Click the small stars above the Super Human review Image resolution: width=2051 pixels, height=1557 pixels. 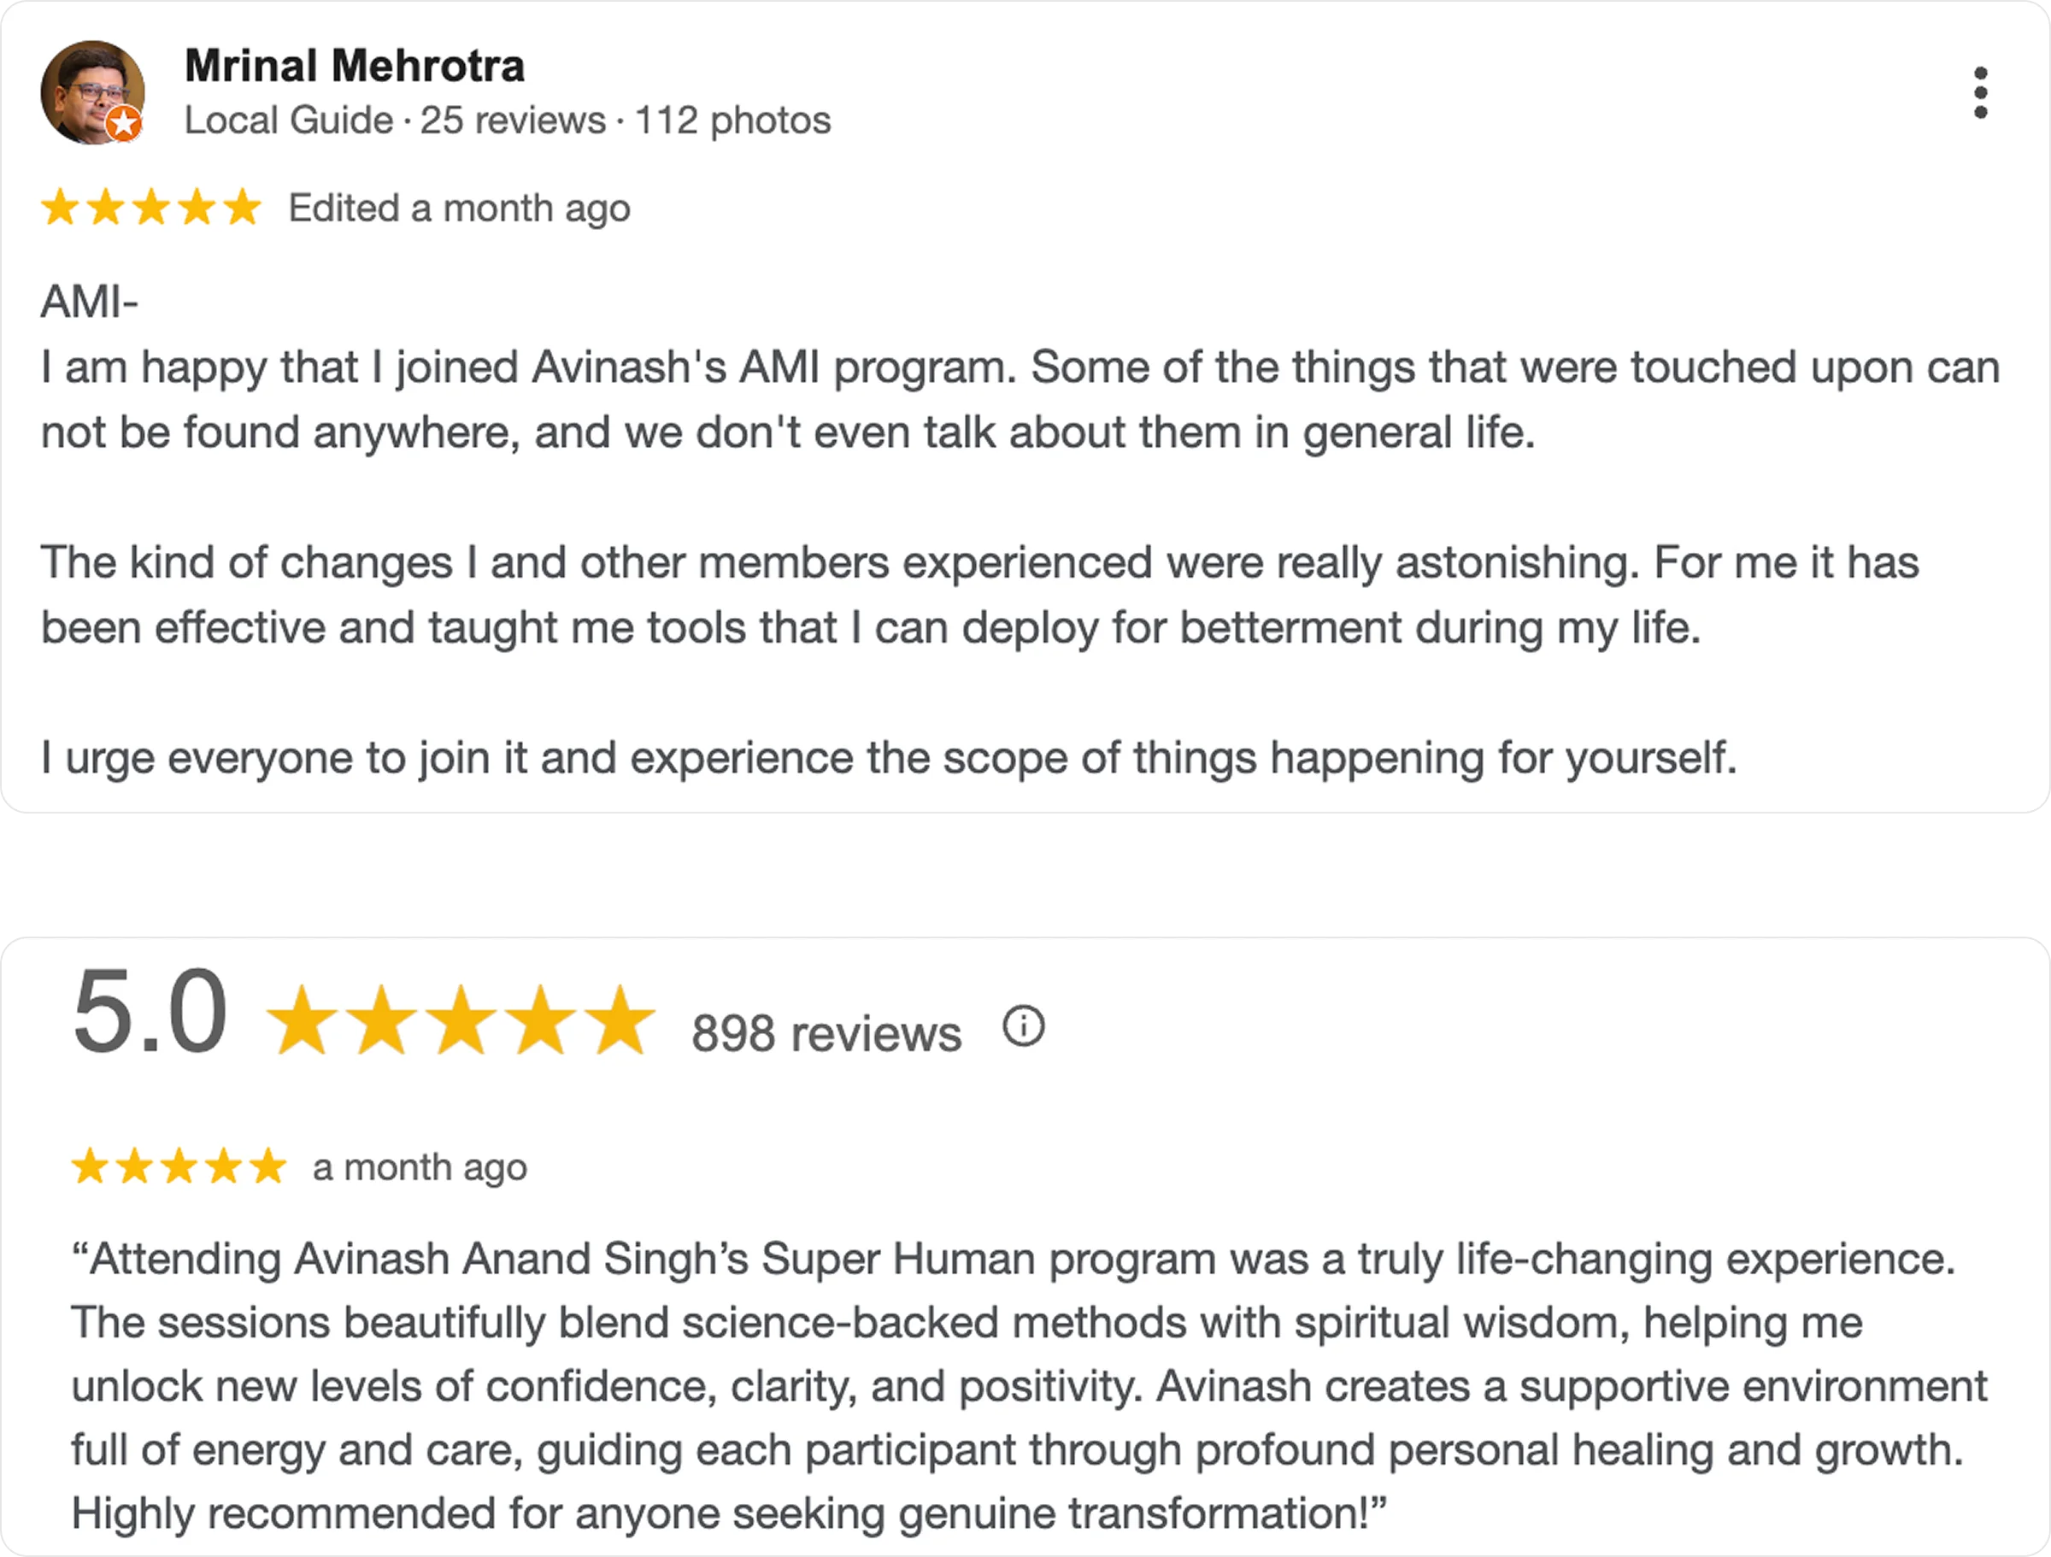[x=179, y=1166]
